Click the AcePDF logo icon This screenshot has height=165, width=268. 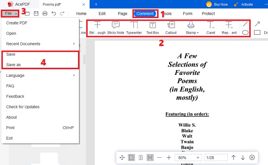click(11, 4)
